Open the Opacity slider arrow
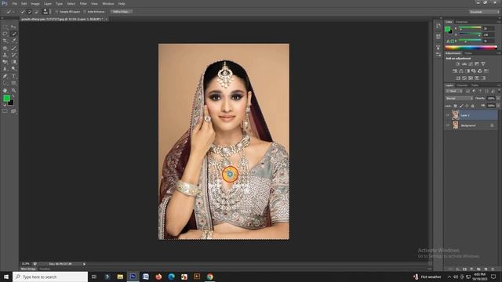This screenshot has width=502, height=282. pos(498,99)
